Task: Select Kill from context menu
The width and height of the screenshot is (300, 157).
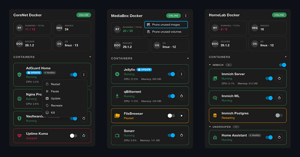Action: pos(65,113)
